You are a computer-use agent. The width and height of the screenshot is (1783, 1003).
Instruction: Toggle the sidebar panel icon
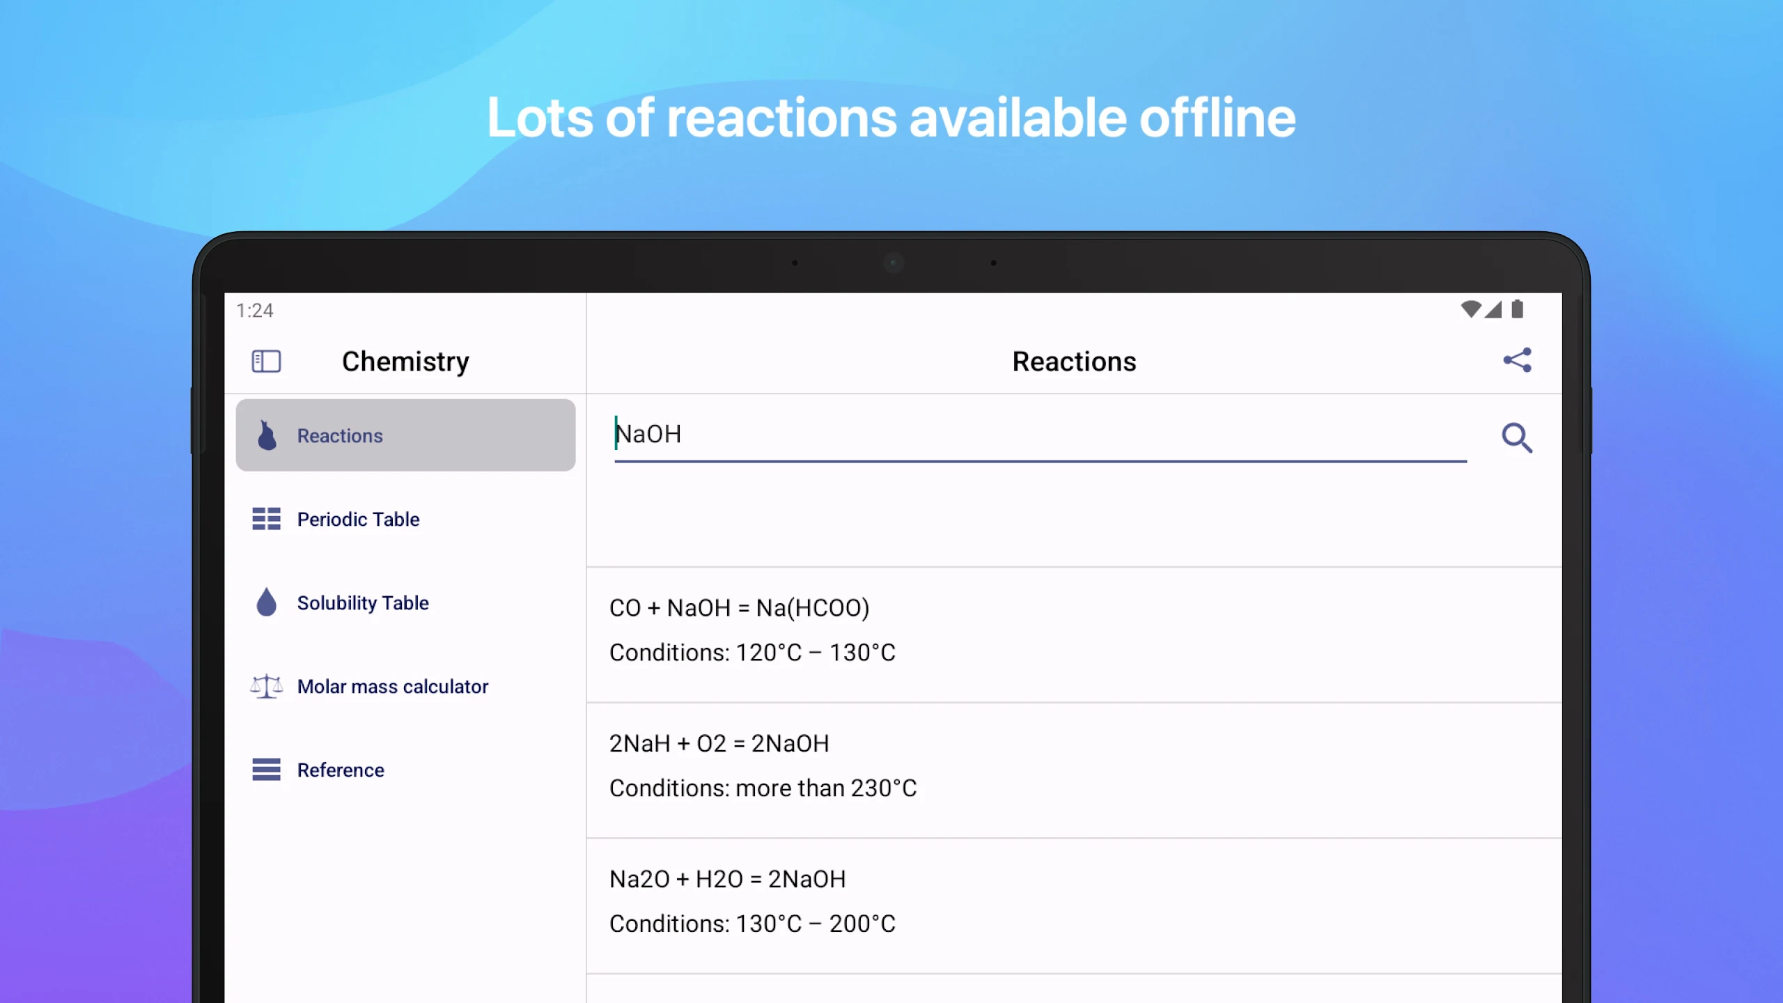266,361
